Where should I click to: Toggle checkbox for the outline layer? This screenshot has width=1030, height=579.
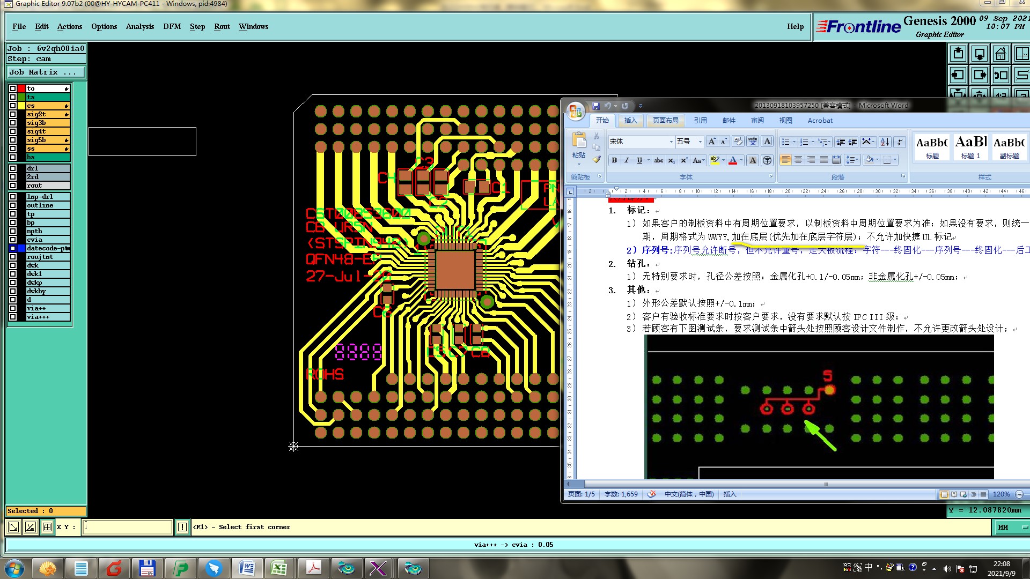(13, 205)
